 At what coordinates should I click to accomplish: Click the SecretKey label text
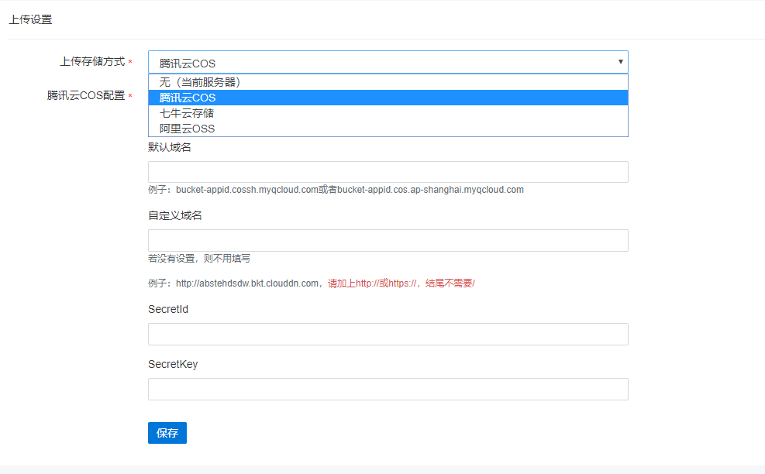pyautogui.click(x=173, y=364)
